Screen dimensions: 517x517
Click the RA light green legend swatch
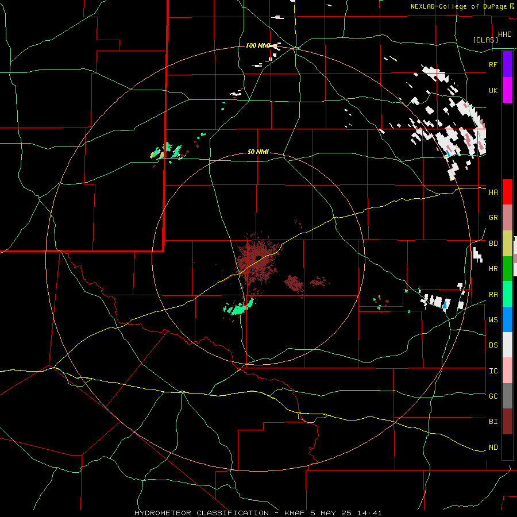(507, 294)
